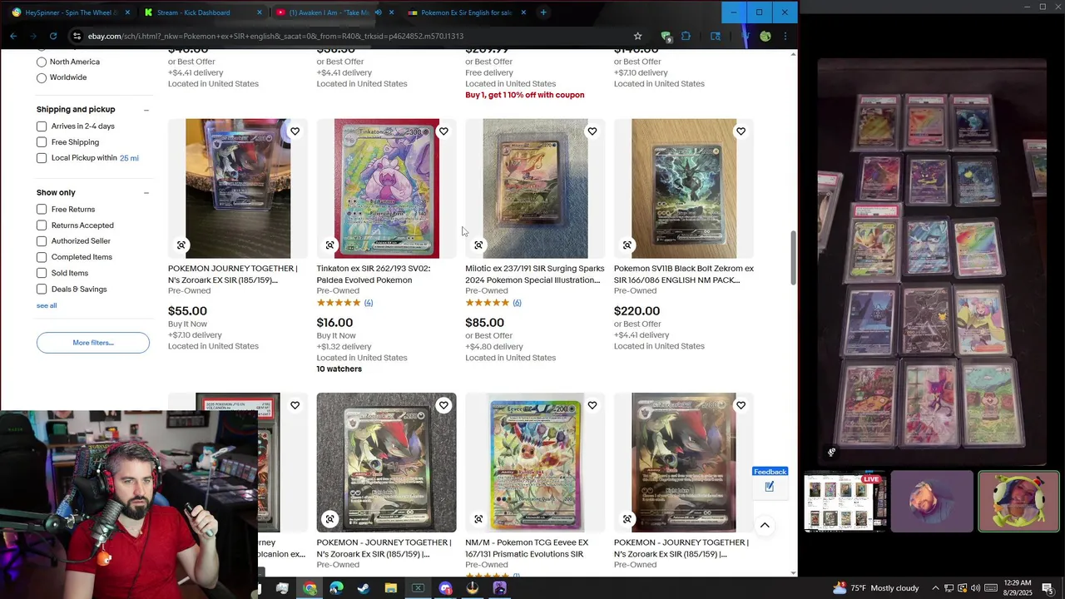1065x599 pixels.
Task: Close the Pokemon Ex Sir eBay tab
Action: pyautogui.click(x=523, y=12)
